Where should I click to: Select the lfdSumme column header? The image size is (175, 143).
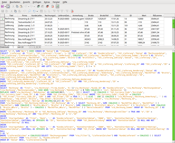[157, 15]
